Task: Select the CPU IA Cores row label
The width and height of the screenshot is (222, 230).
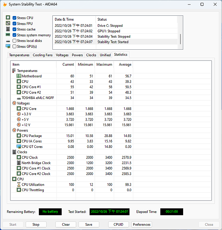Action: 32,141
